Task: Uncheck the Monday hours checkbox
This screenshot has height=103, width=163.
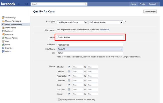Action: (x=69, y=67)
